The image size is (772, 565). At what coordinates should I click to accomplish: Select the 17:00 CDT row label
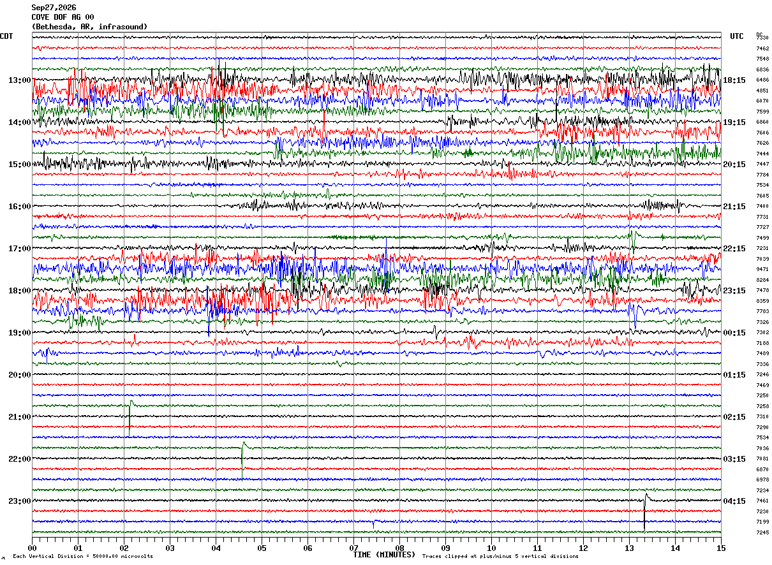(20, 249)
